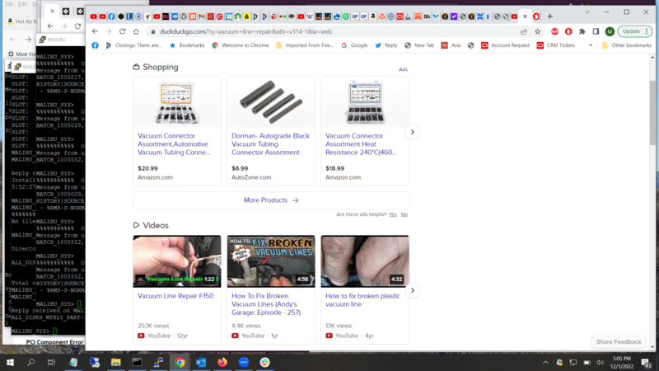Switch to the Amazon tab
This screenshot has width=659, height=371.
pos(373,16)
